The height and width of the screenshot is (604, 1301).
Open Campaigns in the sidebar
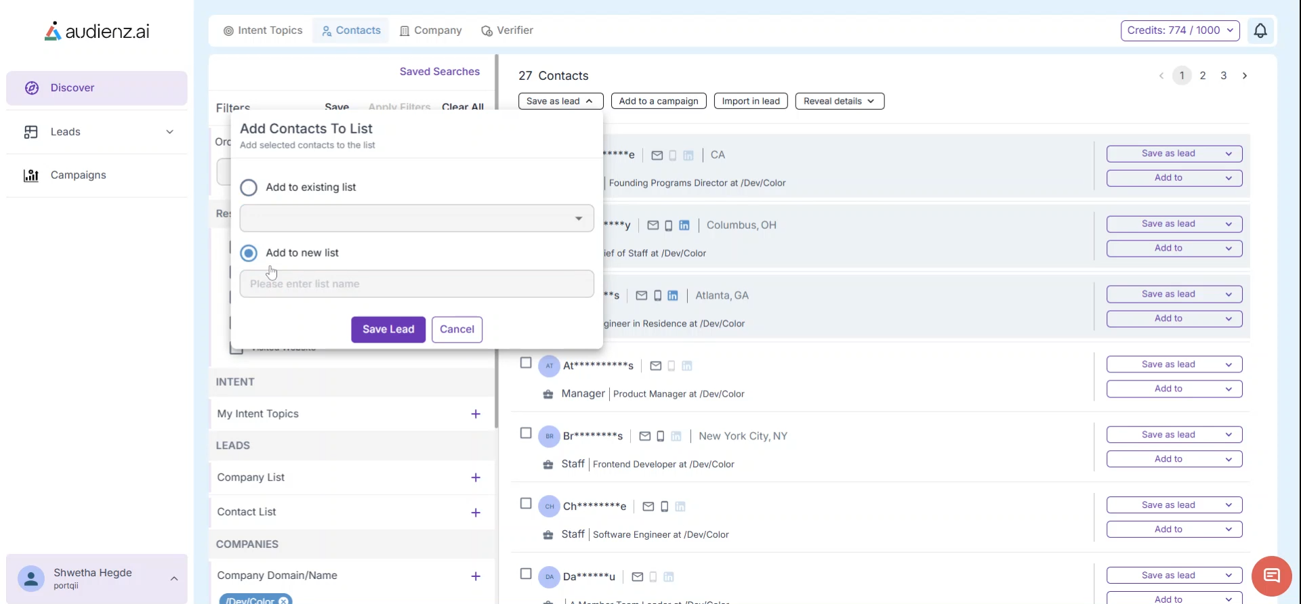(x=97, y=175)
